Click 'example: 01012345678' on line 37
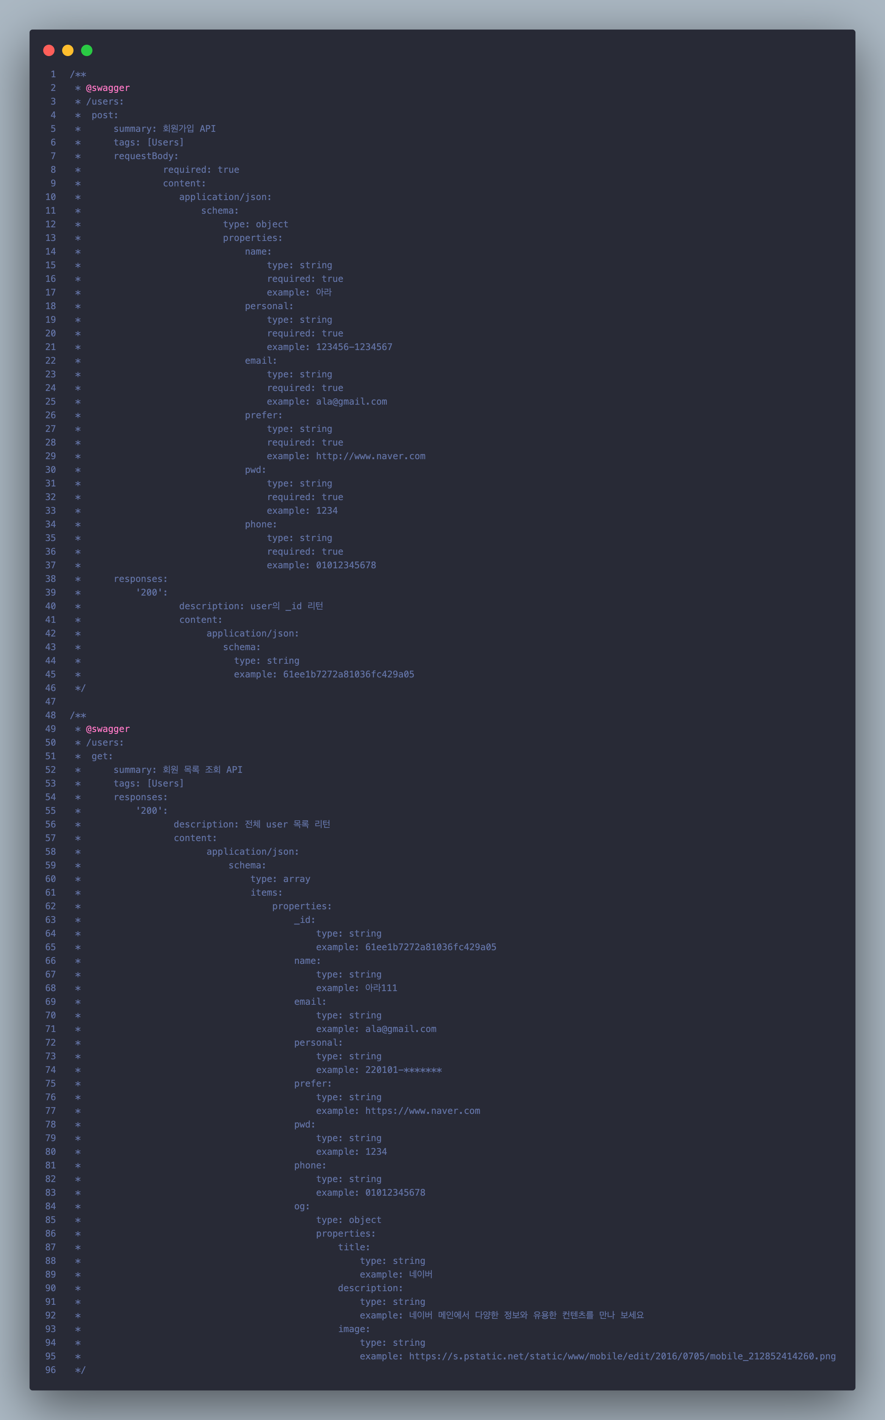 click(x=321, y=565)
